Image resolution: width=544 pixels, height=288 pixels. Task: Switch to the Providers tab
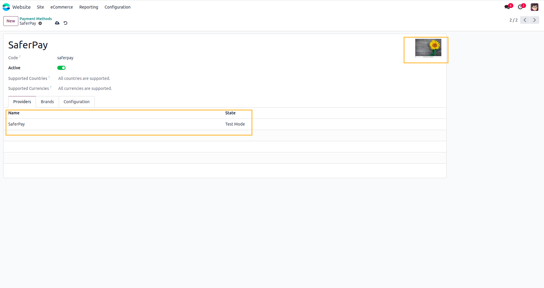point(22,102)
